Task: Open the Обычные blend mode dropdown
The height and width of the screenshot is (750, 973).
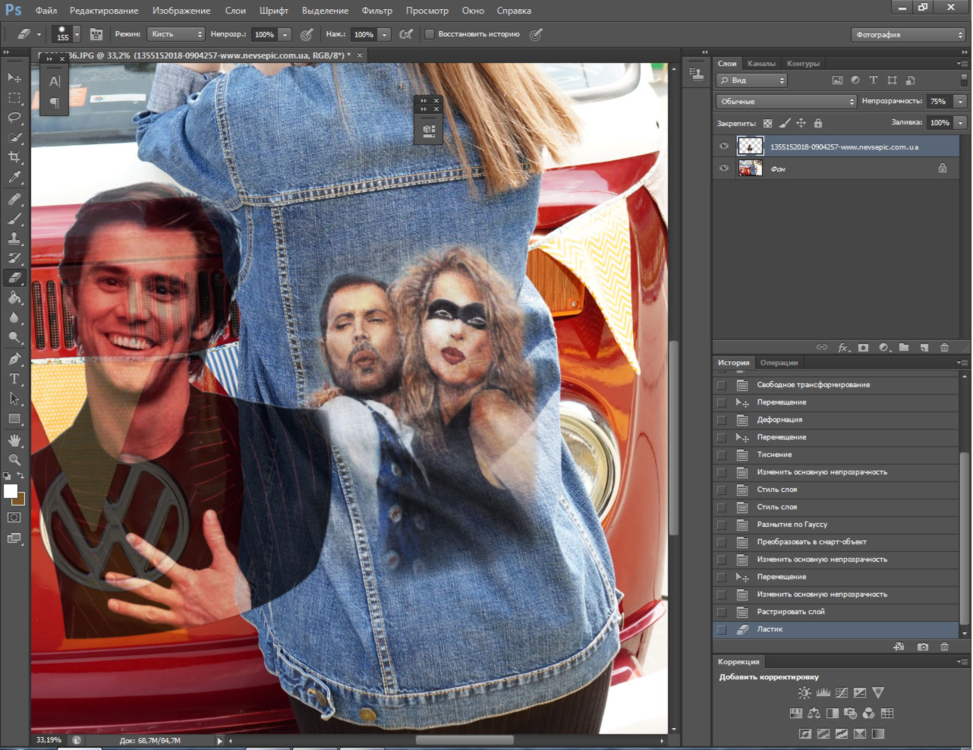Action: 786,102
